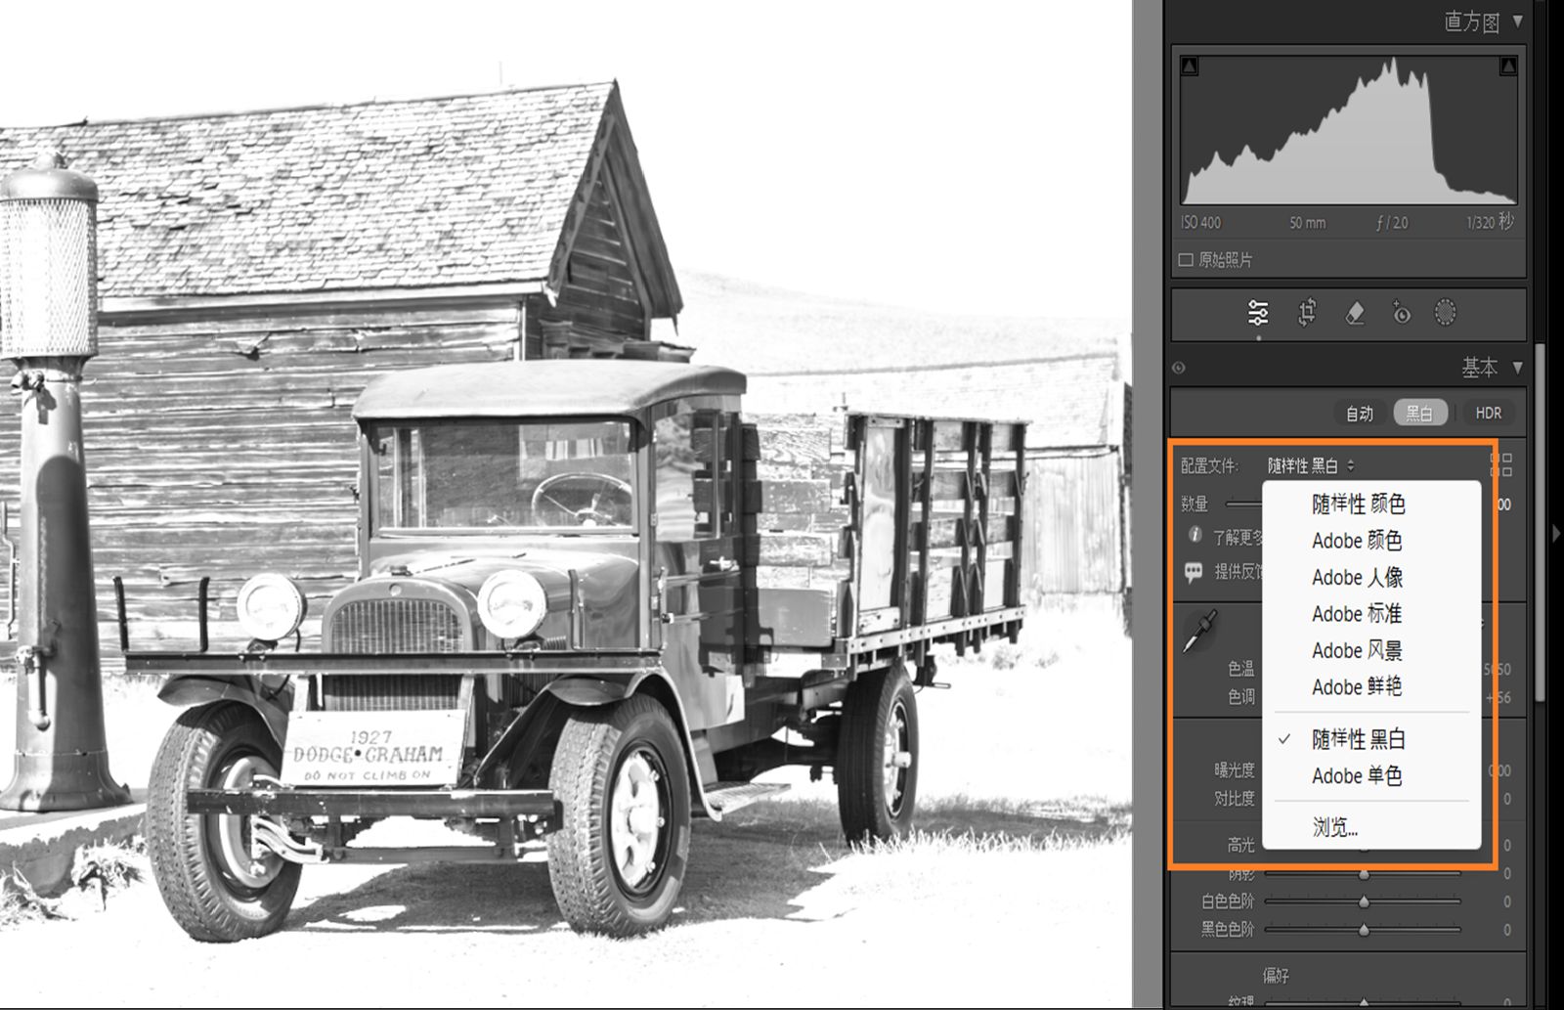Choose Adobe 标准 from the profile menu

tap(1371, 614)
